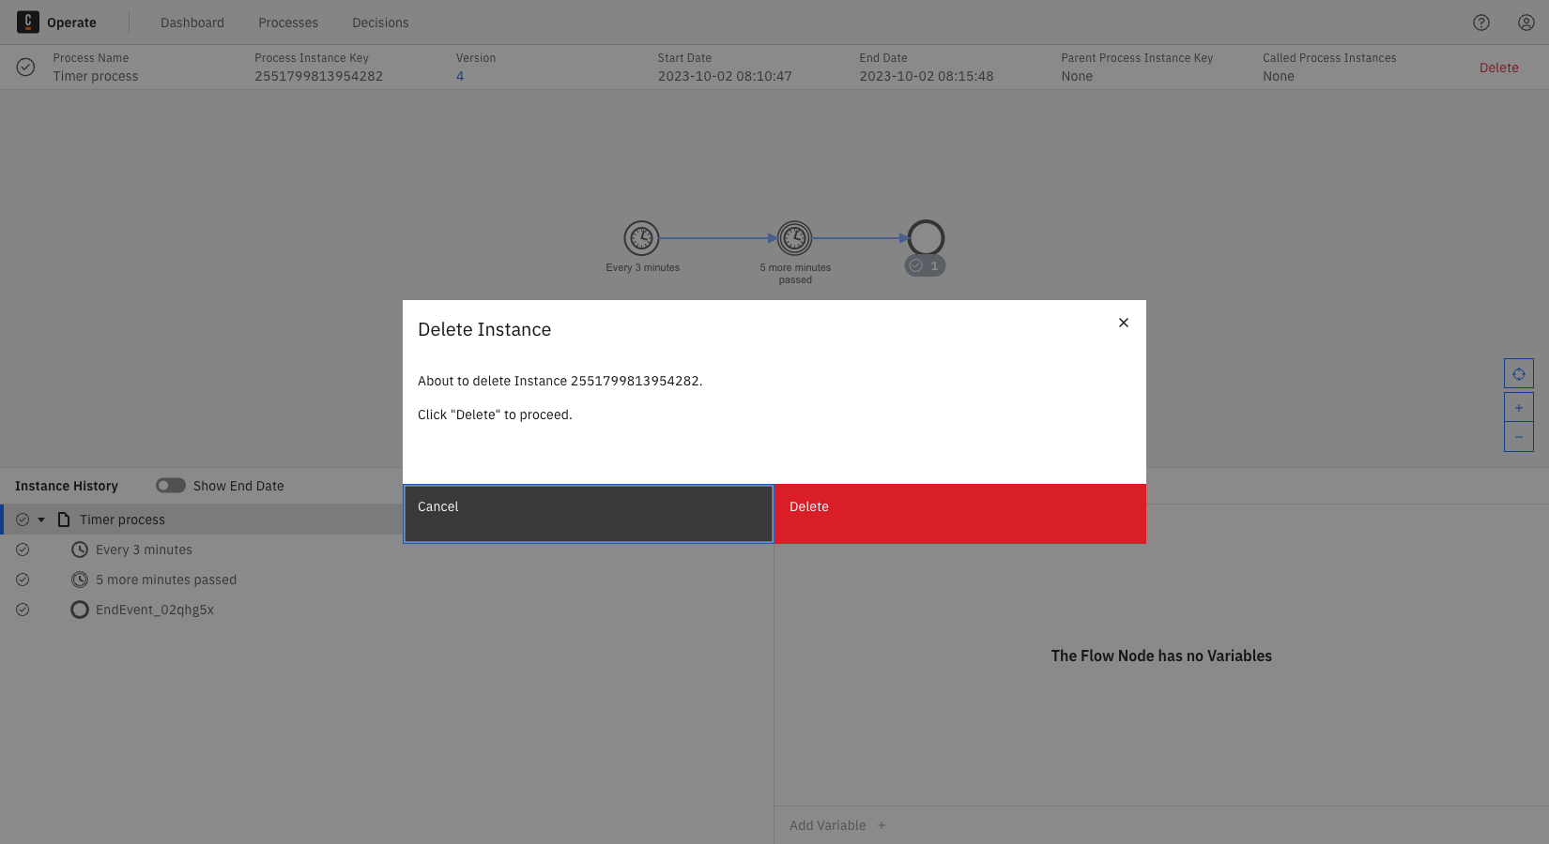Click the completed check icon on 'Every 3 minutes' row

pyautogui.click(x=23, y=550)
